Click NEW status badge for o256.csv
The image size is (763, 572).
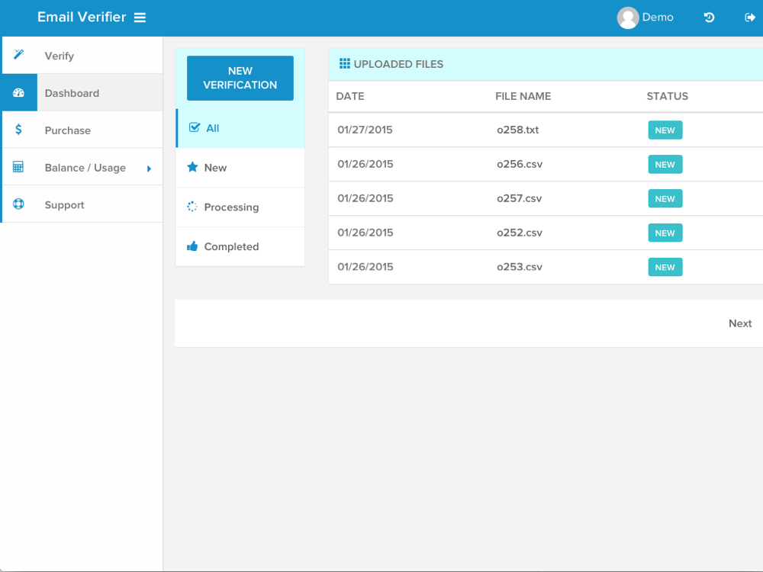point(665,165)
